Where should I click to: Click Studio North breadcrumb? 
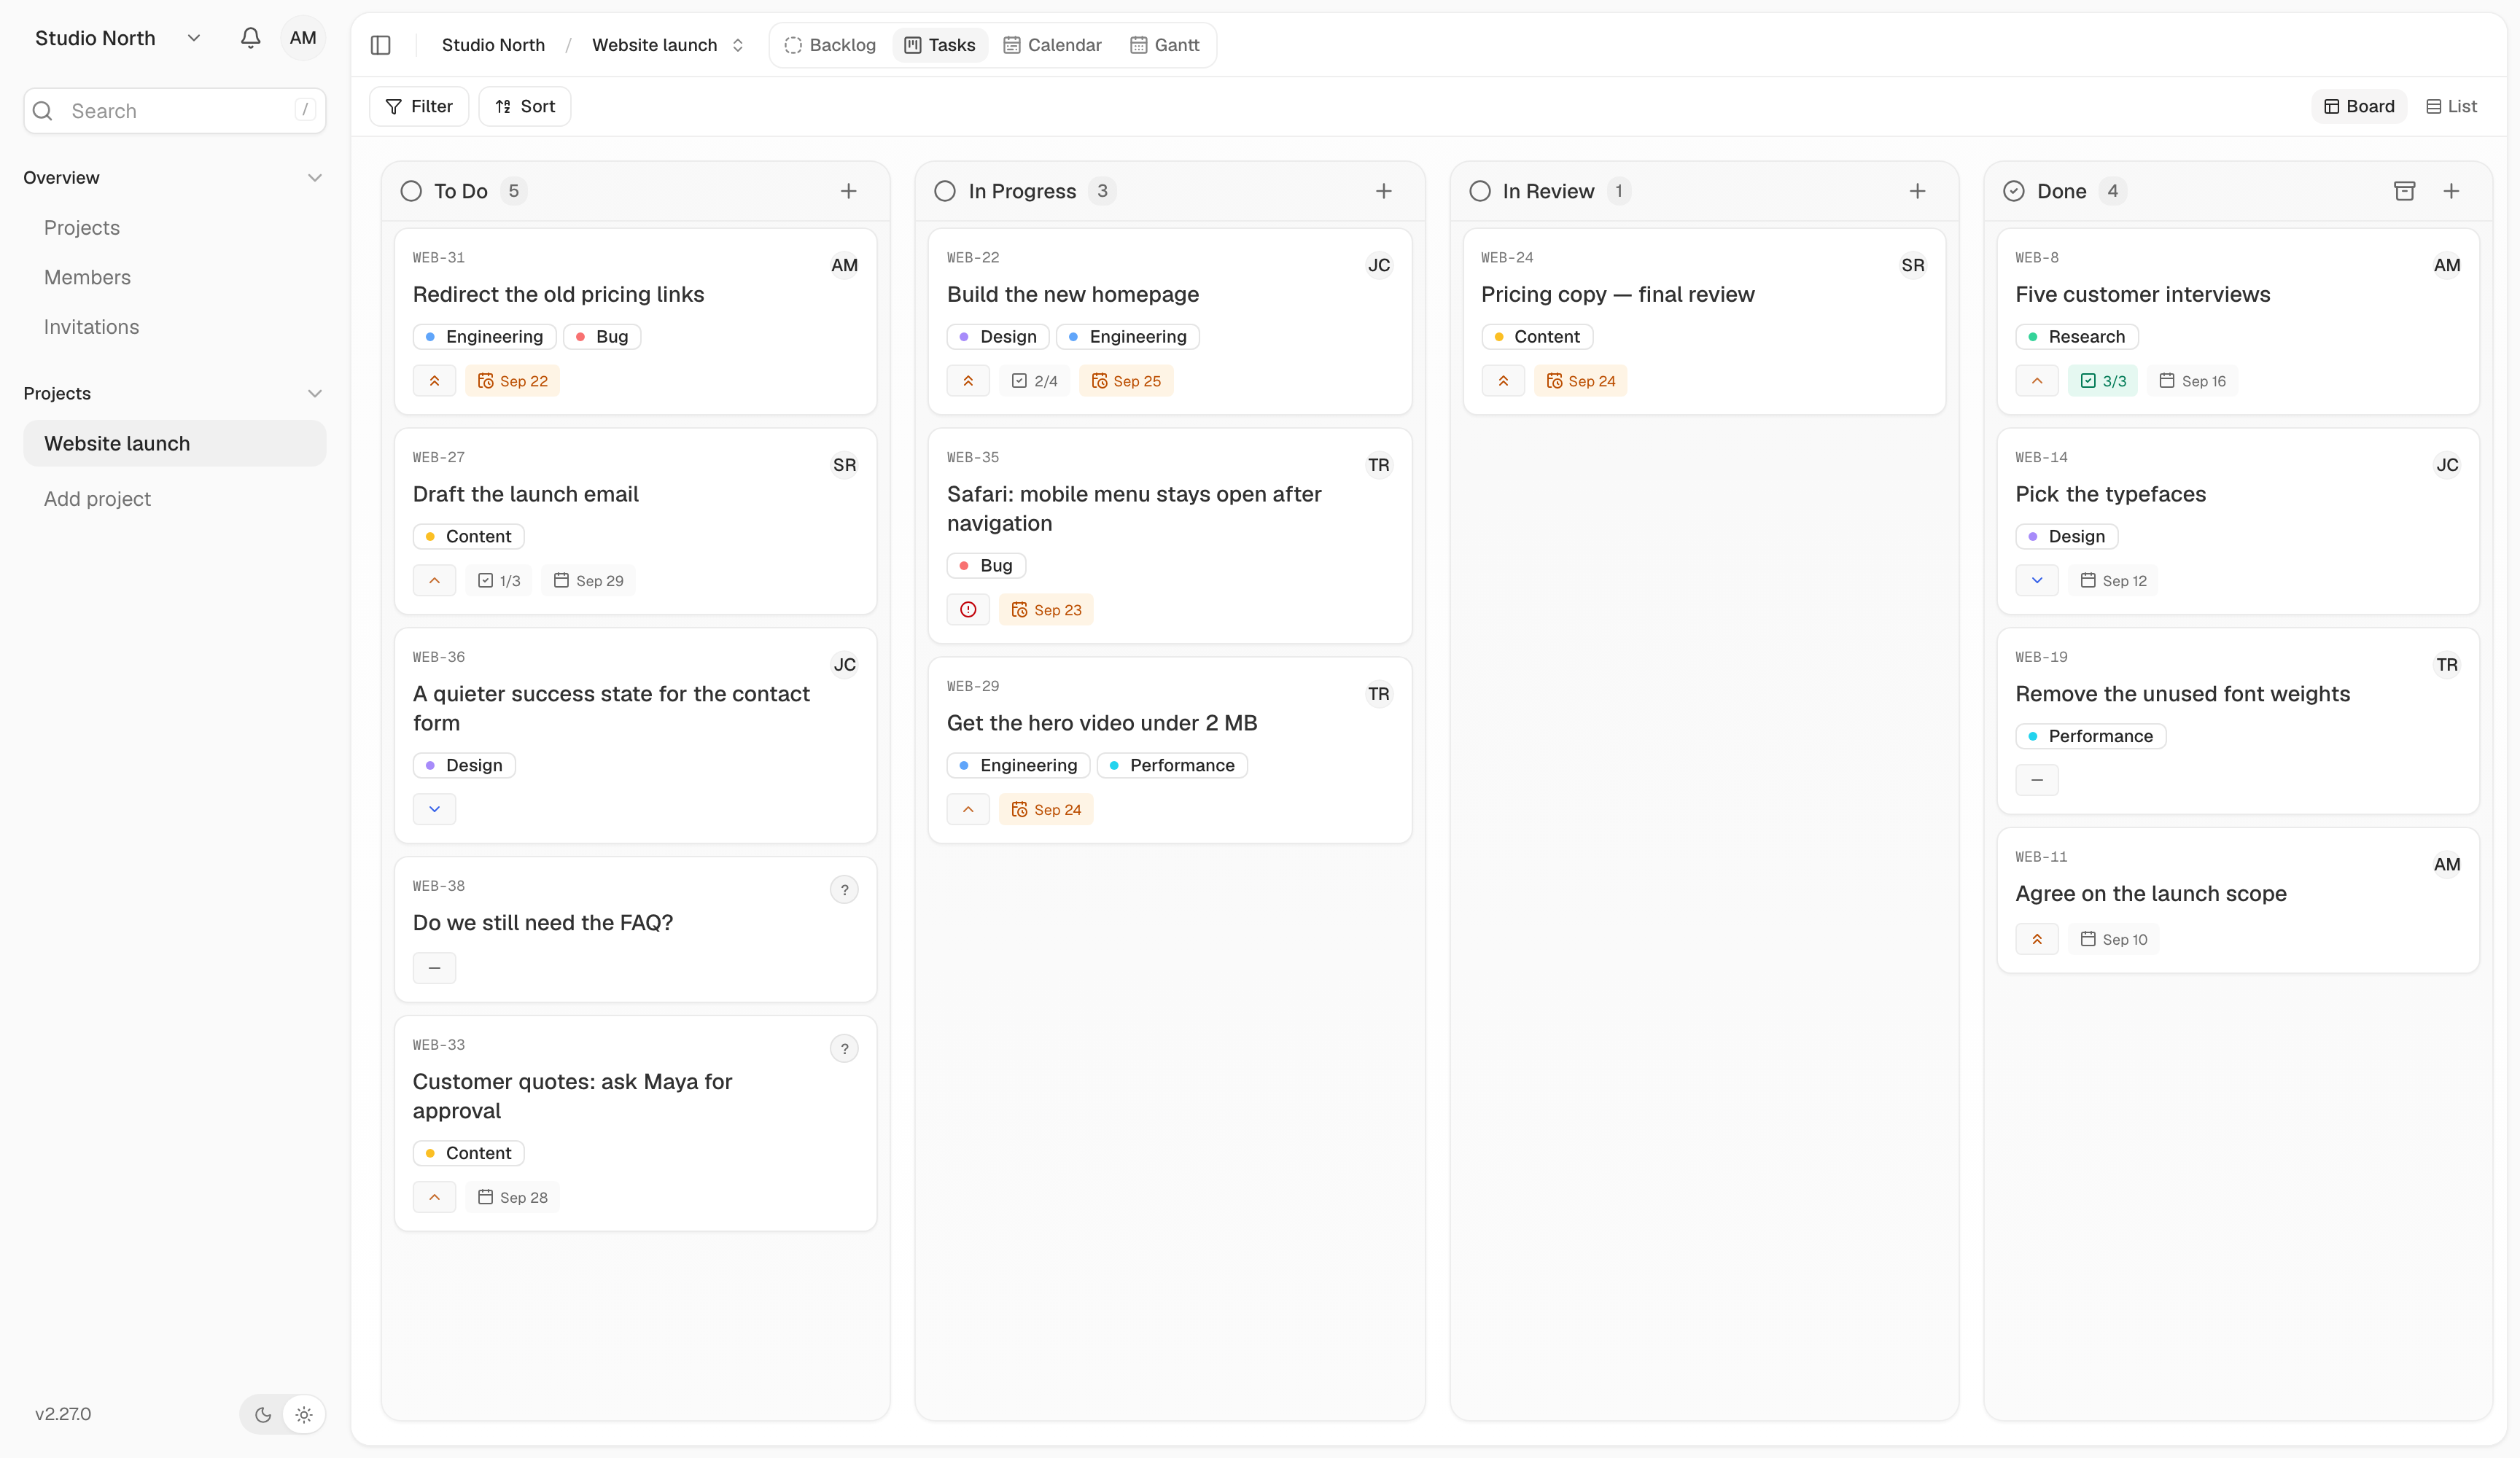493,45
